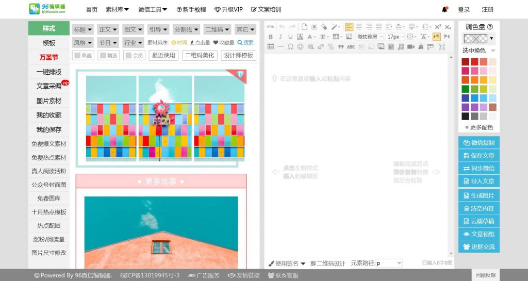Check the 收藏 filter checkbox
This screenshot has width=528, height=281.
[83, 56]
